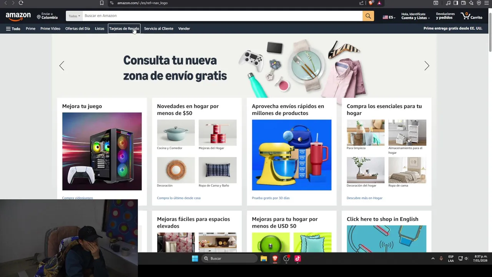Open the Prime nav item
The image size is (492, 277).
click(30, 28)
